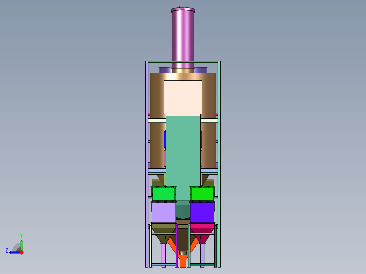The image size is (366, 274).
Task: Select the peach rectangular panel on the vessel
Action: coord(183,97)
